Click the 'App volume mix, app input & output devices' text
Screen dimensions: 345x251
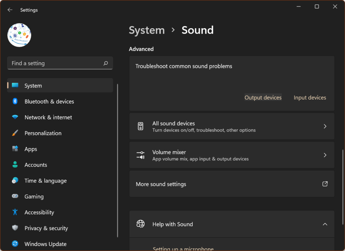200,159
